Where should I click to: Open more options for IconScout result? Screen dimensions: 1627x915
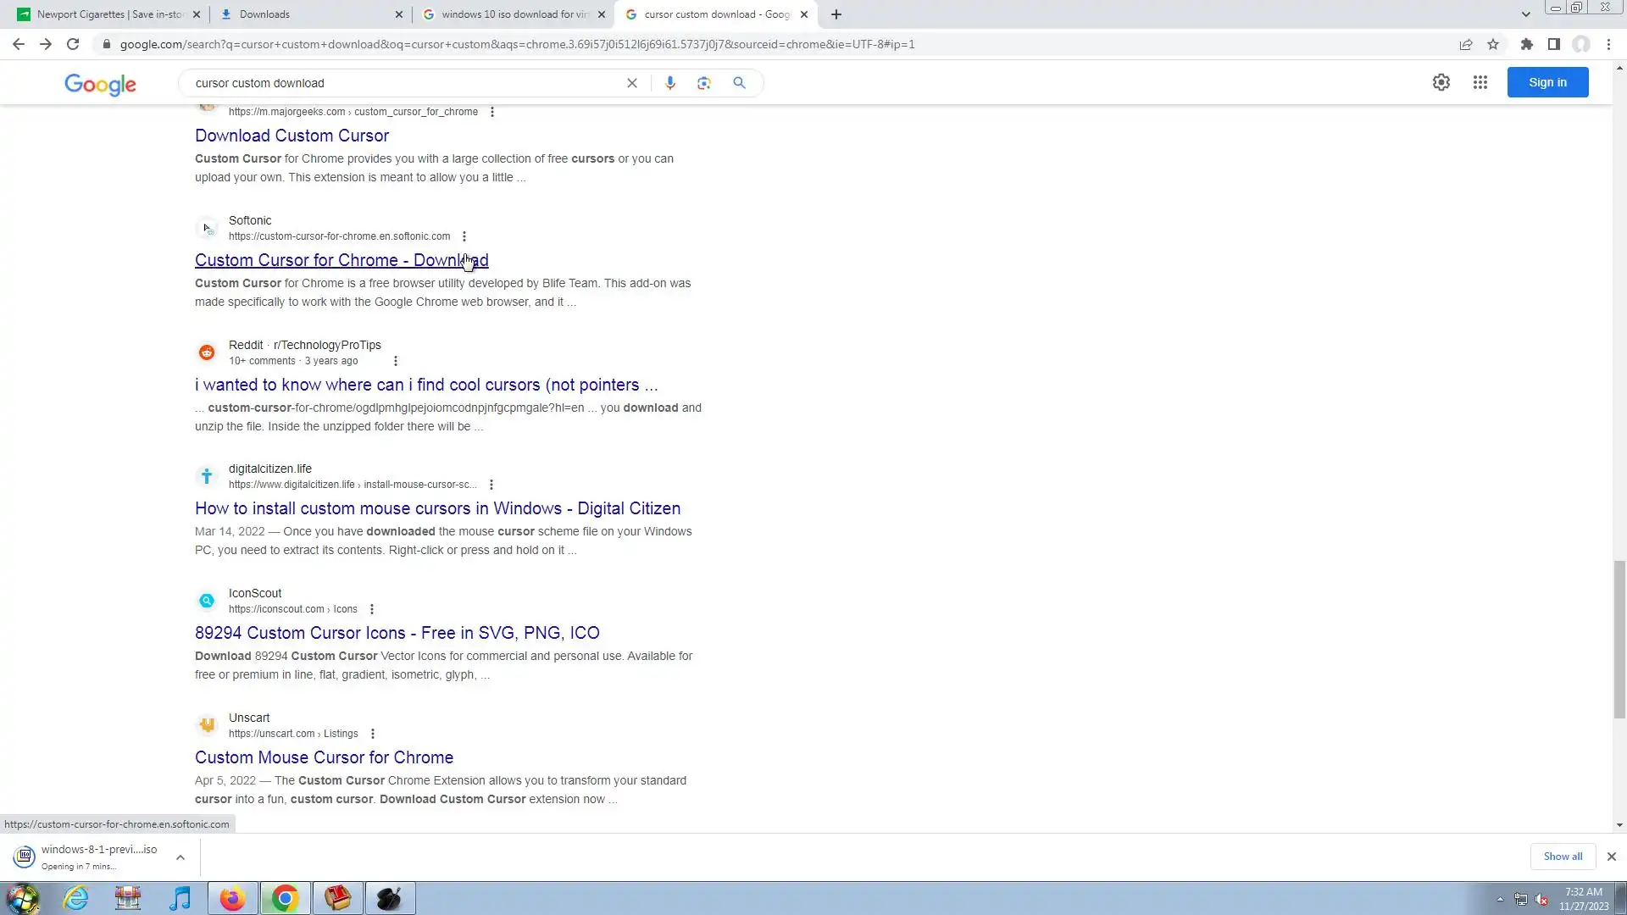pos(371,609)
